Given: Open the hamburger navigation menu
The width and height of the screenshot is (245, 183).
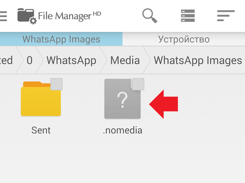Looking at the screenshot, I should pyautogui.click(x=3, y=16).
